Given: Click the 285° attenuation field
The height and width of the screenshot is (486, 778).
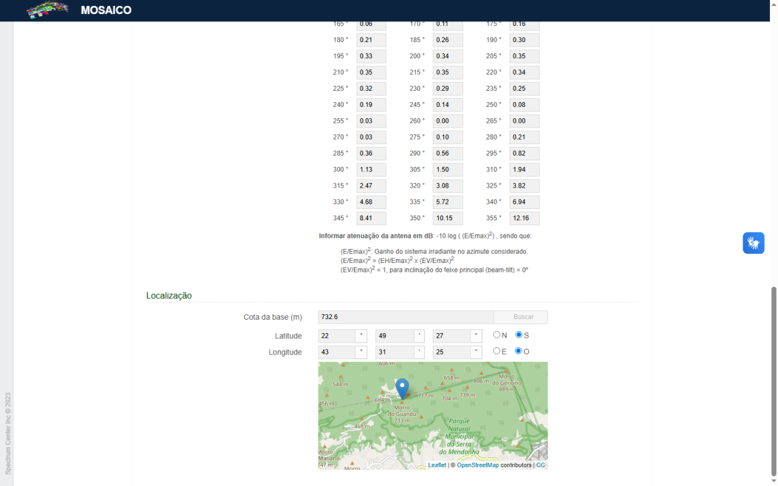Looking at the screenshot, I should point(371,154).
